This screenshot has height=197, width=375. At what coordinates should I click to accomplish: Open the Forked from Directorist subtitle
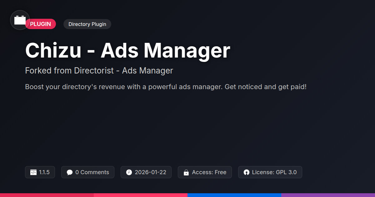(99, 71)
